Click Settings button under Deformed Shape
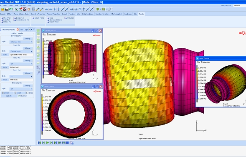The image size is (246, 157). [x=28, y=39]
